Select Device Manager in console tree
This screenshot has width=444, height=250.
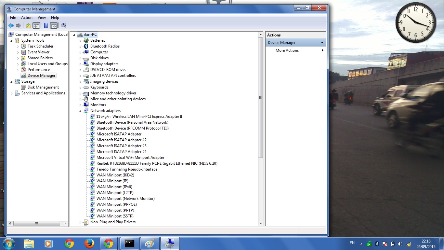(x=42, y=76)
